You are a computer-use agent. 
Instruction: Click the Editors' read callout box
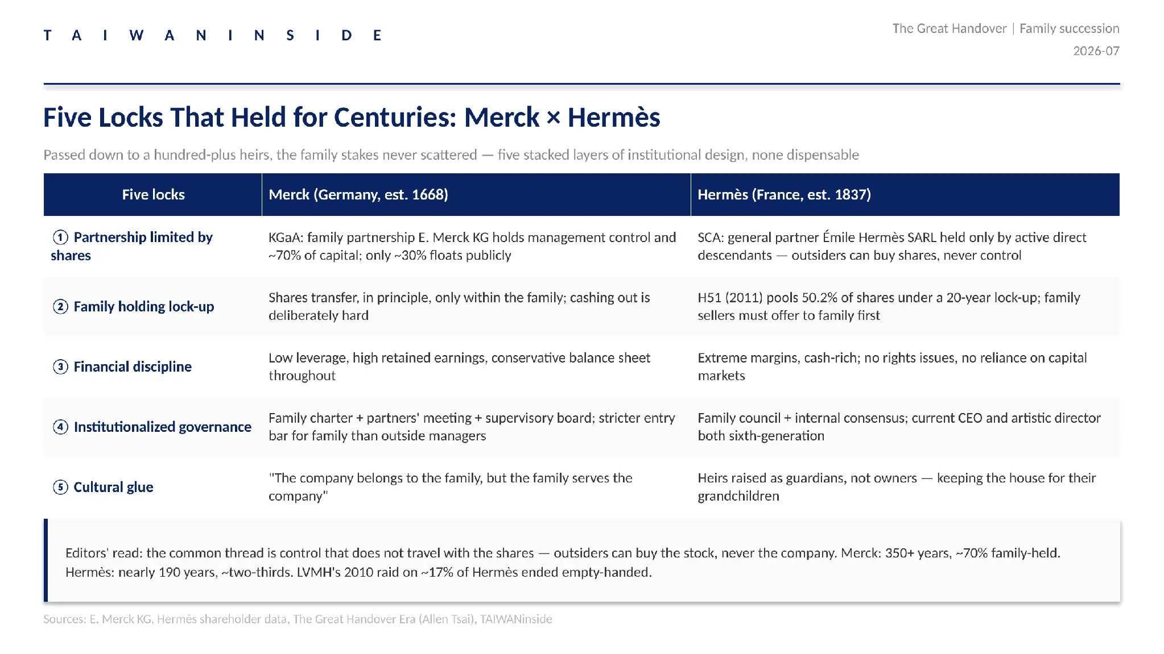[581, 560]
